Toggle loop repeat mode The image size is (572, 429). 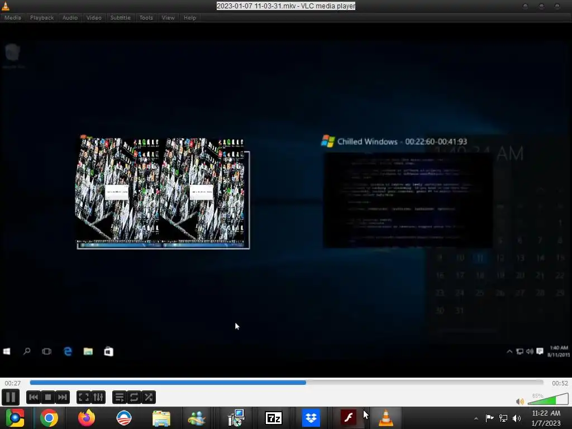pyautogui.click(x=134, y=397)
